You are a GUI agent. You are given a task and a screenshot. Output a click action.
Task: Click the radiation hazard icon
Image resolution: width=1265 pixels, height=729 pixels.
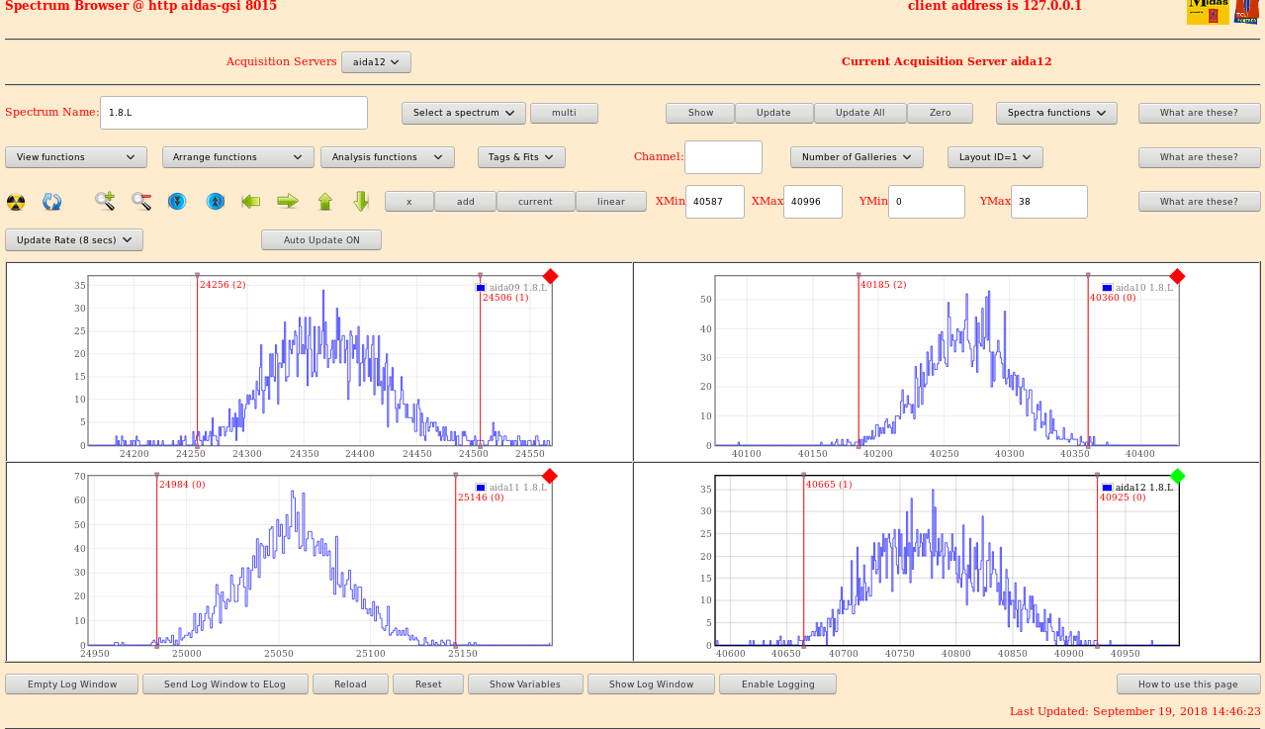(x=16, y=202)
